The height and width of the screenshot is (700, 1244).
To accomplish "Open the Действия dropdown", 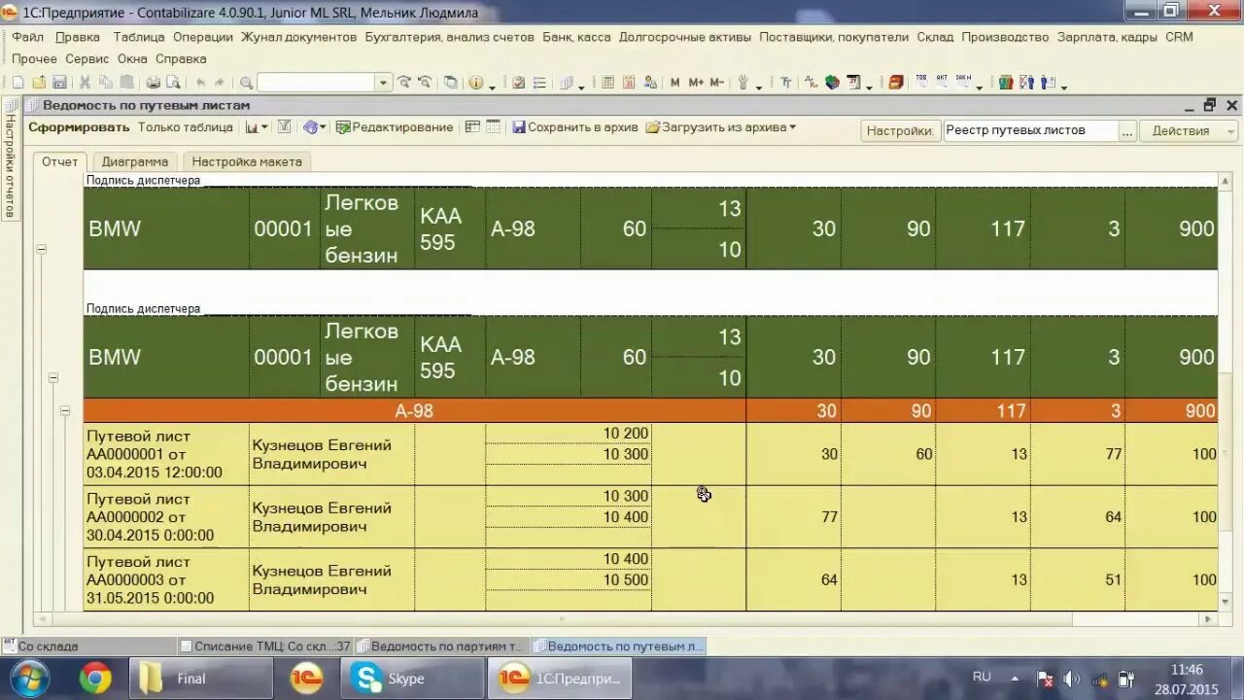I will coord(1190,130).
